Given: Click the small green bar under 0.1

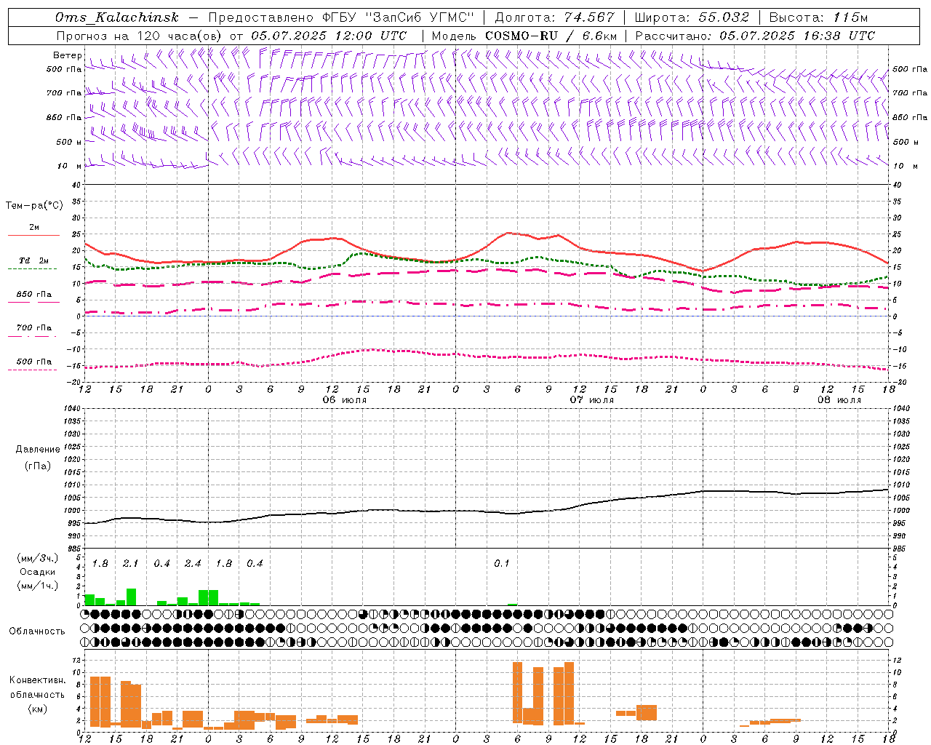Looking at the screenshot, I should pyautogui.click(x=513, y=604).
